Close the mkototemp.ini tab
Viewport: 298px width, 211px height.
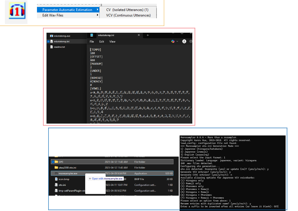pyautogui.click(x=139, y=35)
